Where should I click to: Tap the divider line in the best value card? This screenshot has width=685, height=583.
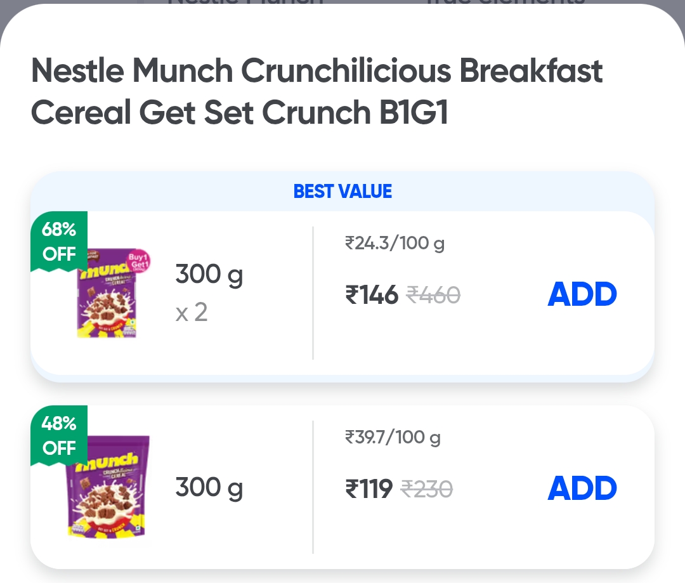tap(313, 293)
